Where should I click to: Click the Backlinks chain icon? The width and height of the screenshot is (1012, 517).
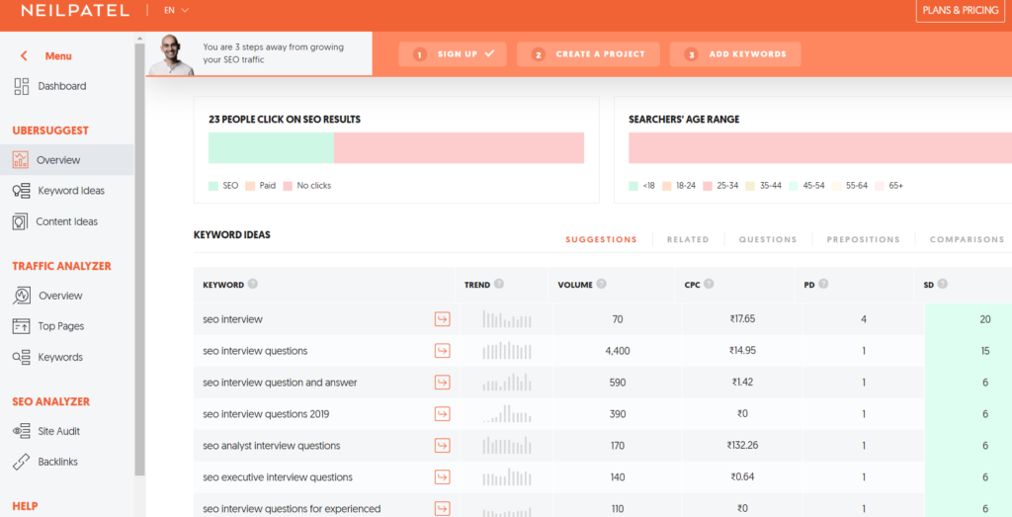click(x=22, y=462)
